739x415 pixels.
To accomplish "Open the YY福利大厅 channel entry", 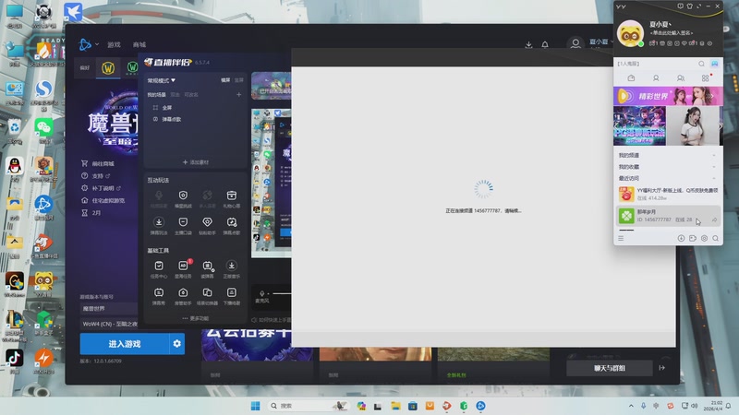I will (x=668, y=194).
